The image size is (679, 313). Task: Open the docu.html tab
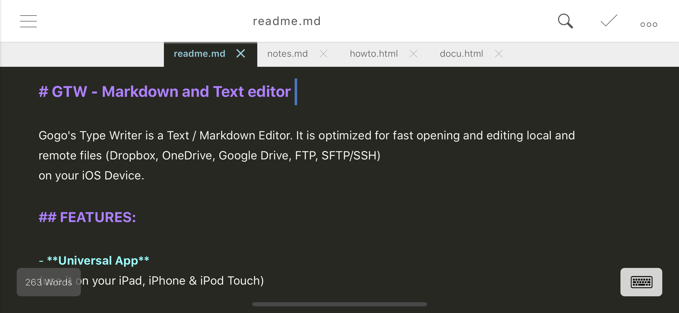click(461, 53)
